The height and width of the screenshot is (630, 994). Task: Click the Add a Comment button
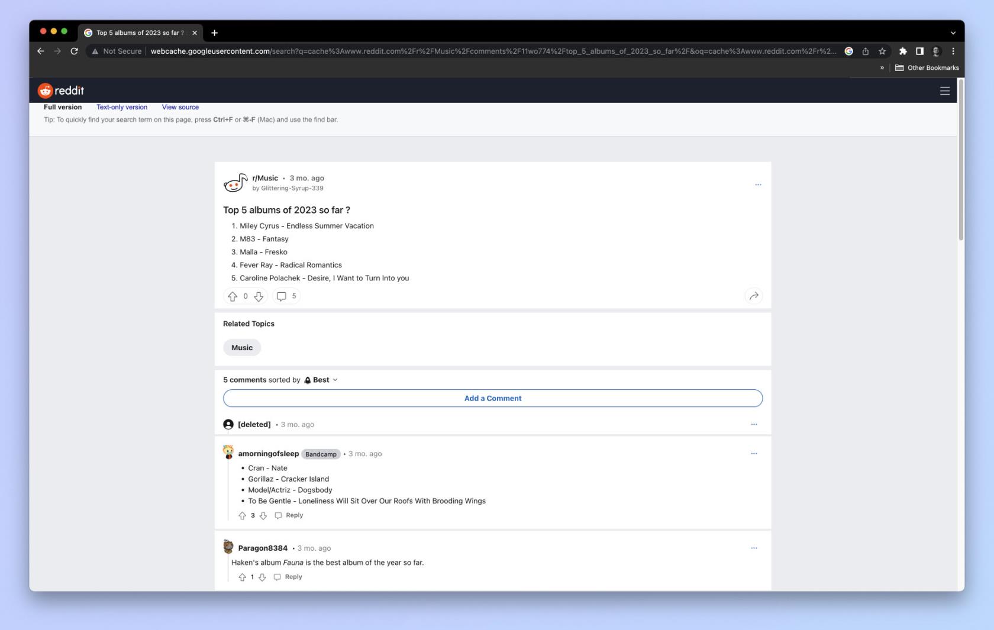(493, 398)
